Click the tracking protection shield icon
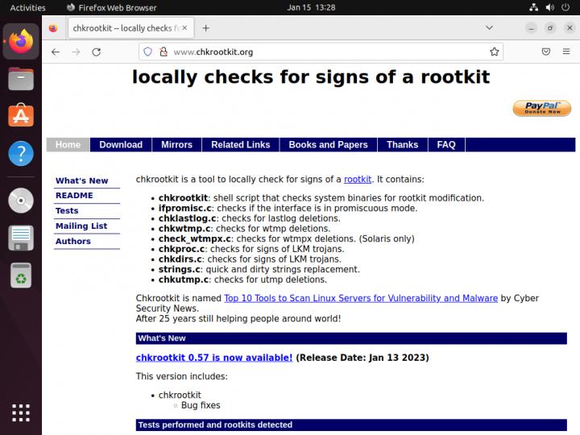Image resolution: width=580 pixels, height=435 pixels. 147,52
